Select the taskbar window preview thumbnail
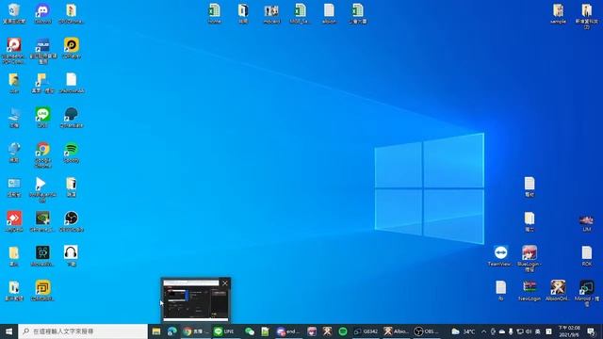The width and height of the screenshot is (603, 339). coord(195,300)
